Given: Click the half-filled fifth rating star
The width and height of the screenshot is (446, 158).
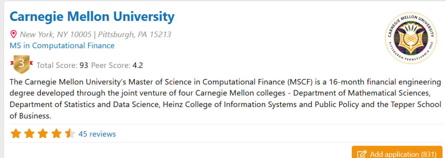Looking at the screenshot, I should [x=70, y=134].
